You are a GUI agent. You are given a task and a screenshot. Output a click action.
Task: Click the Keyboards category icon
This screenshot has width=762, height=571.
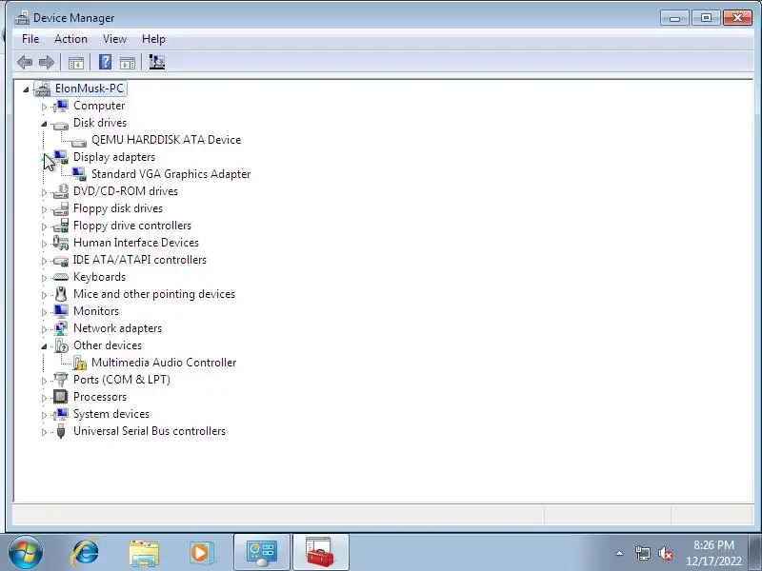pyautogui.click(x=61, y=277)
